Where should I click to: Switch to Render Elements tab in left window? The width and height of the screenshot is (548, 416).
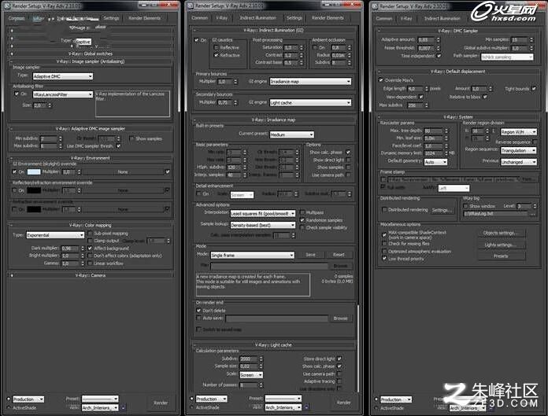(145, 18)
